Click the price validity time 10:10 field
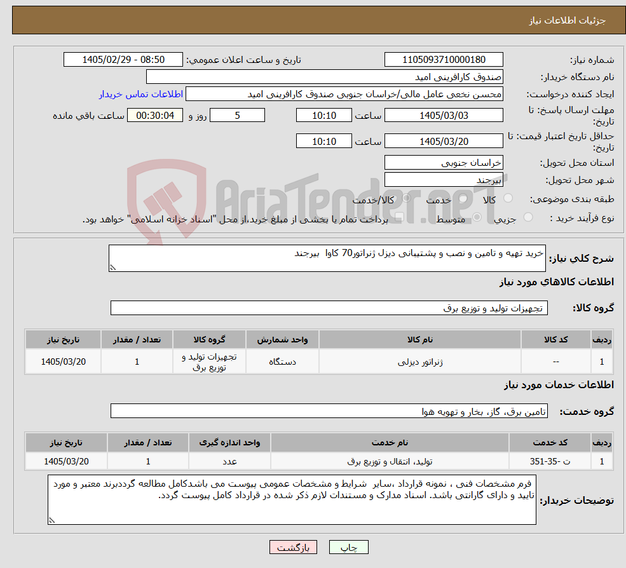626x568 pixels. tap(323, 141)
